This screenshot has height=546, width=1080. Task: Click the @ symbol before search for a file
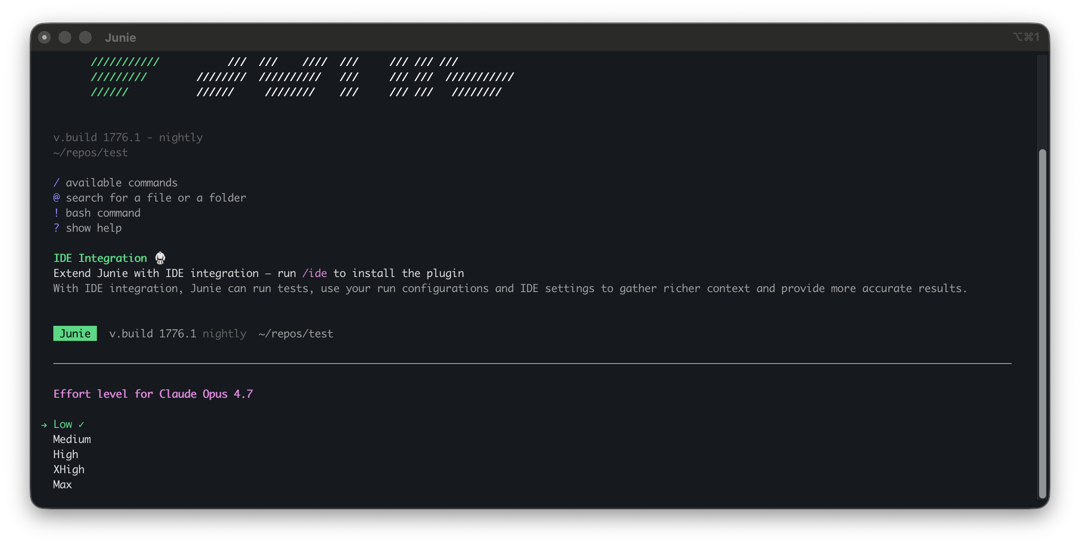pyautogui.click(x=56, y=198)
